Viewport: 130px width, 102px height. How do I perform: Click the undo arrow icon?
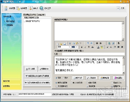tap(88, 43)
